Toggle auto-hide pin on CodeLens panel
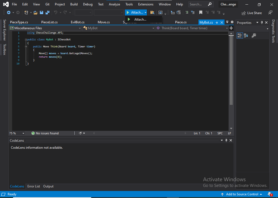Image resolution: width=278 pixels, height=198 pixels. [226, 140]
